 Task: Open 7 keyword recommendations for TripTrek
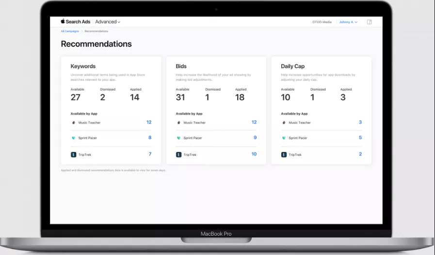[150, 154]
